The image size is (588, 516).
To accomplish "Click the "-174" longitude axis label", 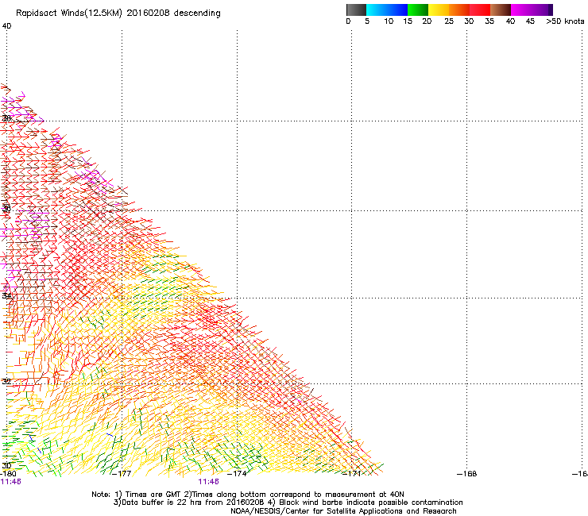I will 237,474.
